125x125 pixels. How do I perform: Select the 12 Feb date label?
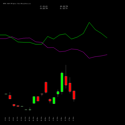coord(9,119)
